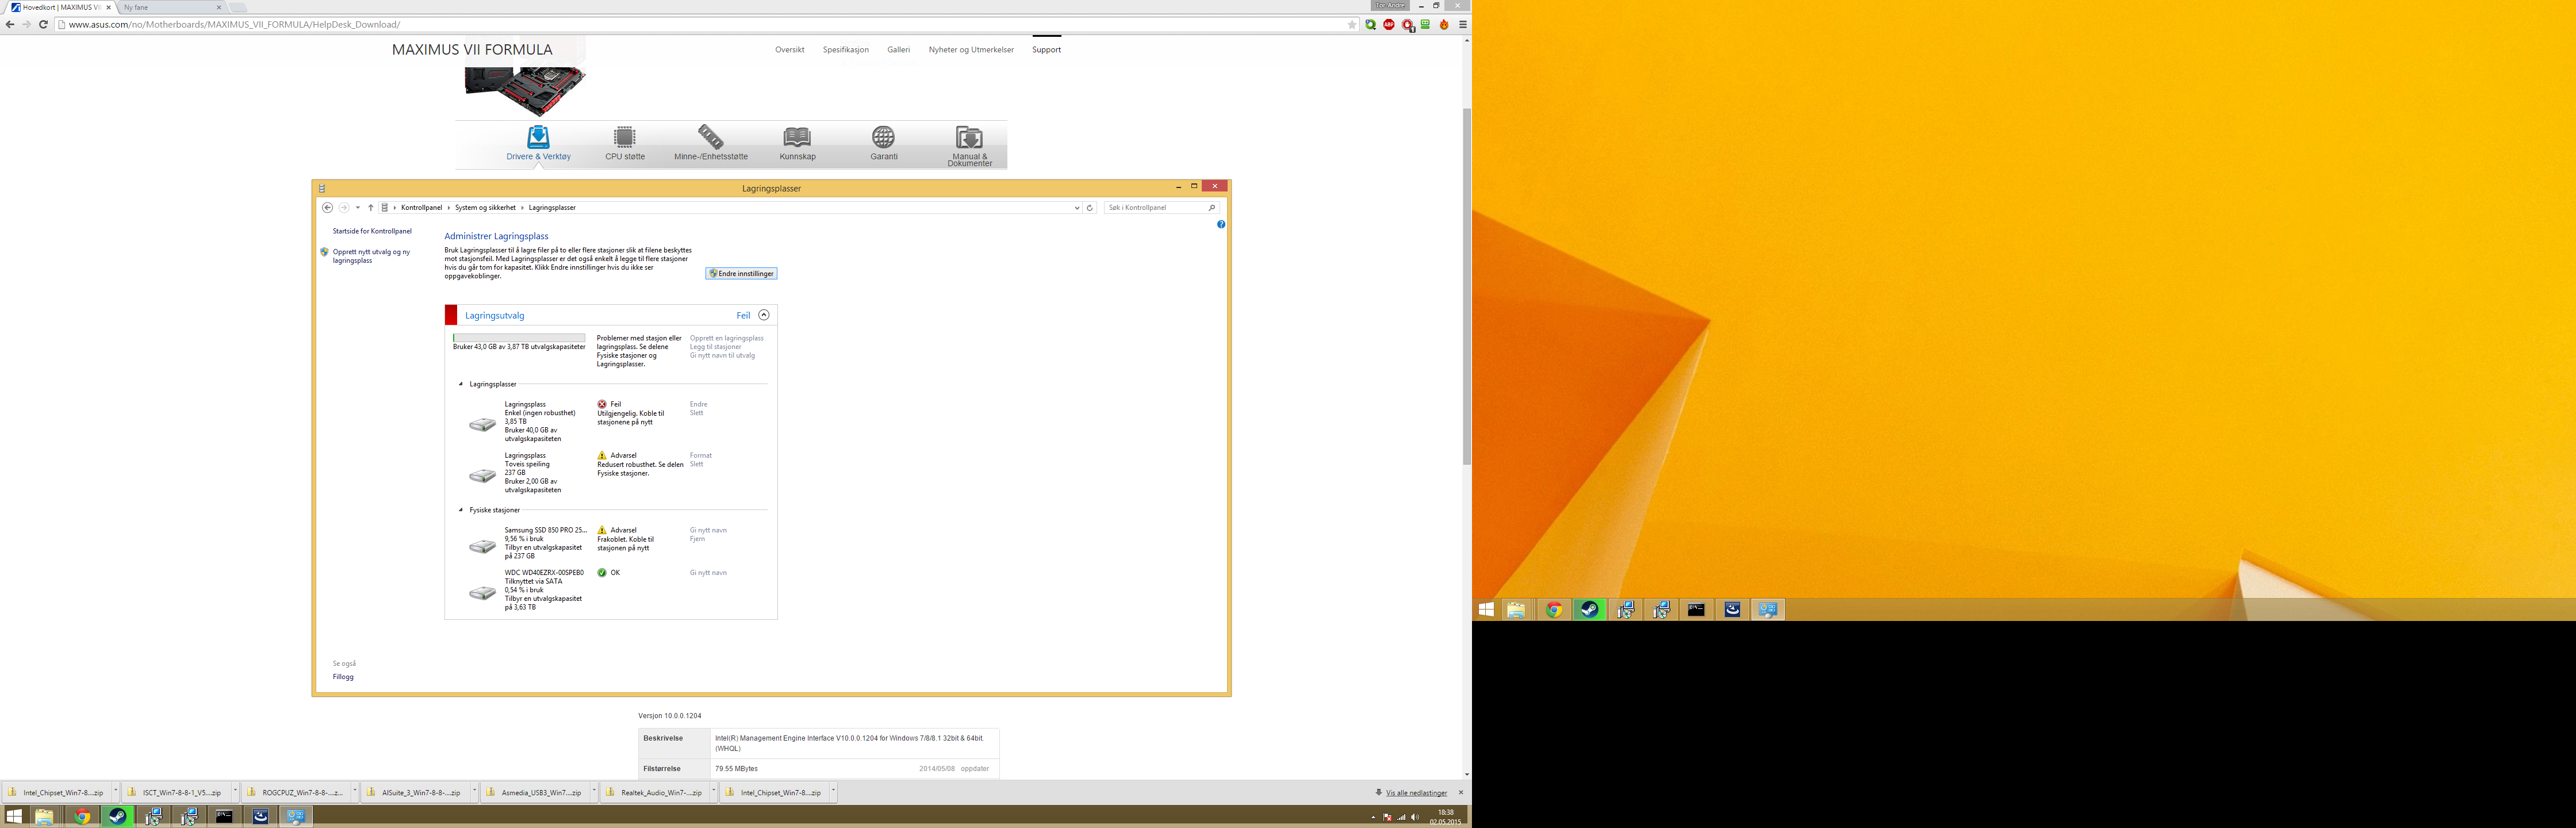Show hidden system tray icons

[1373, 817]
